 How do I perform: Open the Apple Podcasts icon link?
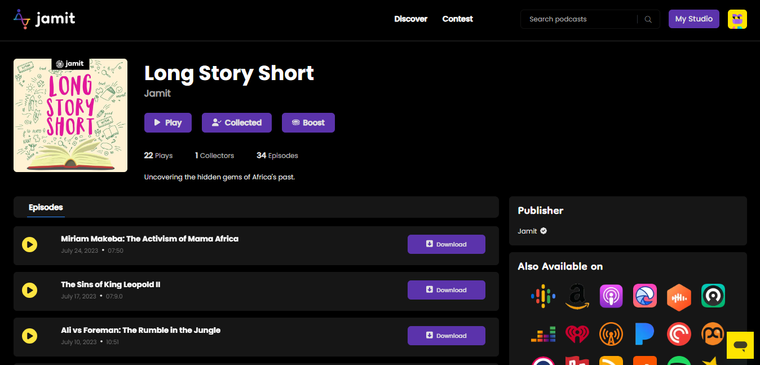(611, 296)
